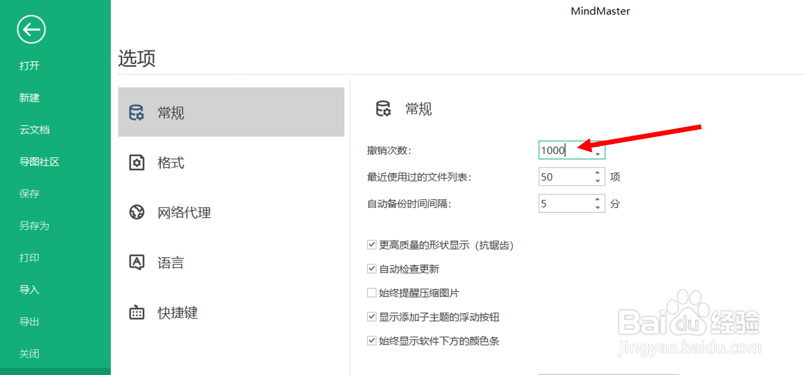
Task: Click the 格式 document-gear icon
Action: point(137,162)
